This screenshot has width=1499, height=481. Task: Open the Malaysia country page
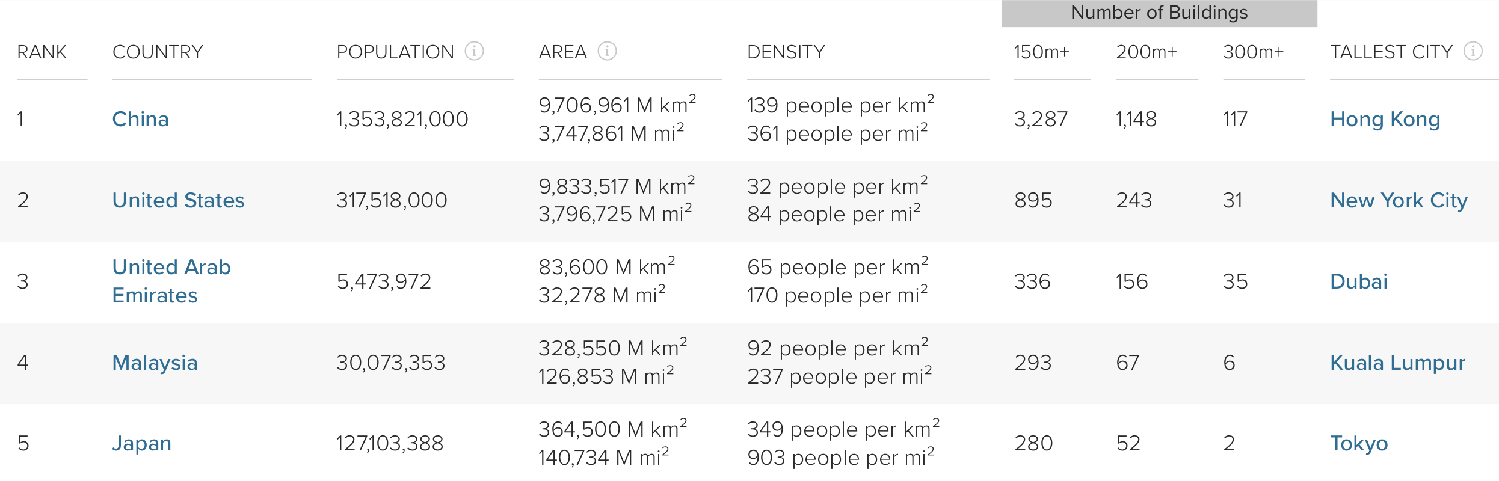point(155,363)
